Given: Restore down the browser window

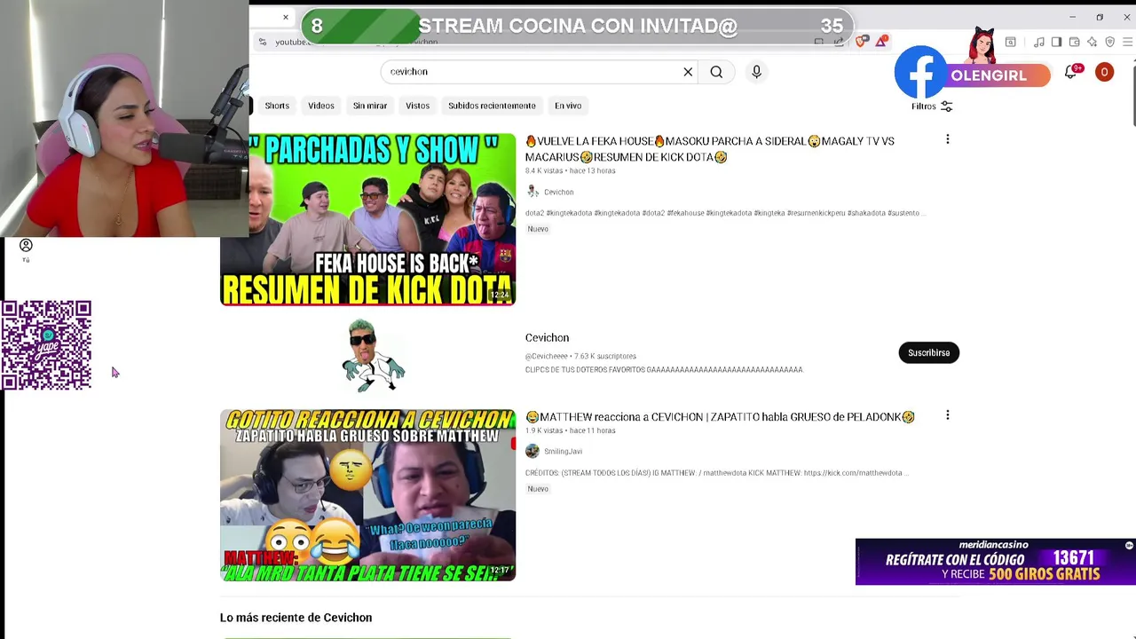Looking at the screenshot, I should point(1100,17).
